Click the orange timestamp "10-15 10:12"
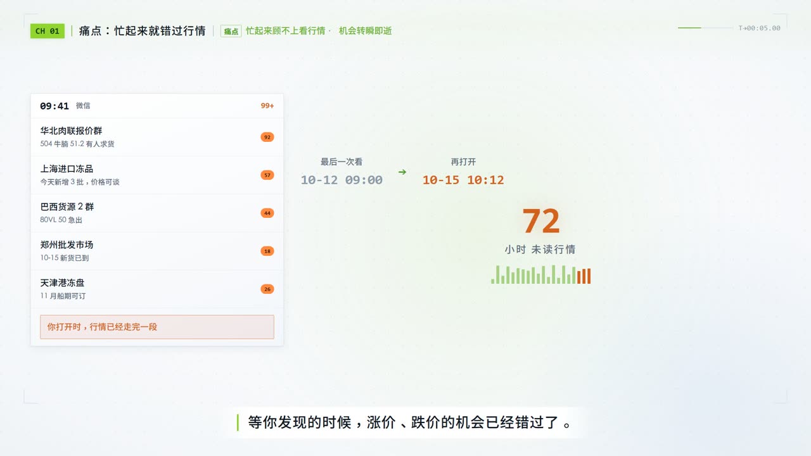The width and height of the screenshot is (811, 456). point(463,180)
